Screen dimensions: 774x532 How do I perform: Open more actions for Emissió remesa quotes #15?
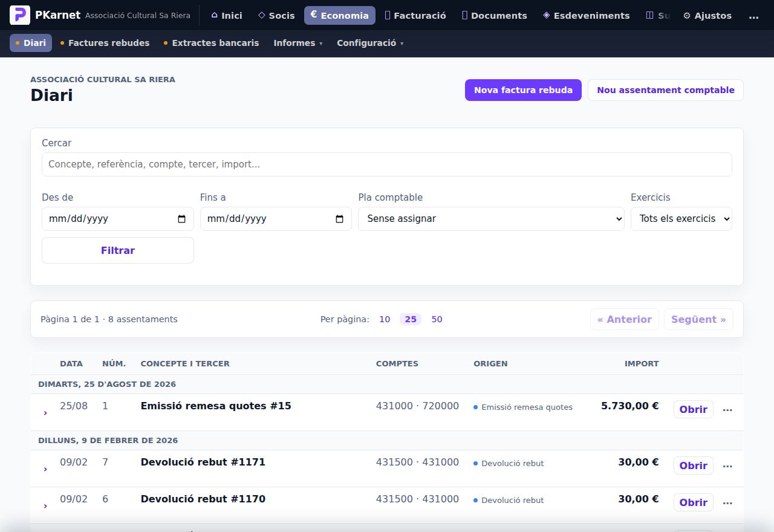tap(727, 410)
